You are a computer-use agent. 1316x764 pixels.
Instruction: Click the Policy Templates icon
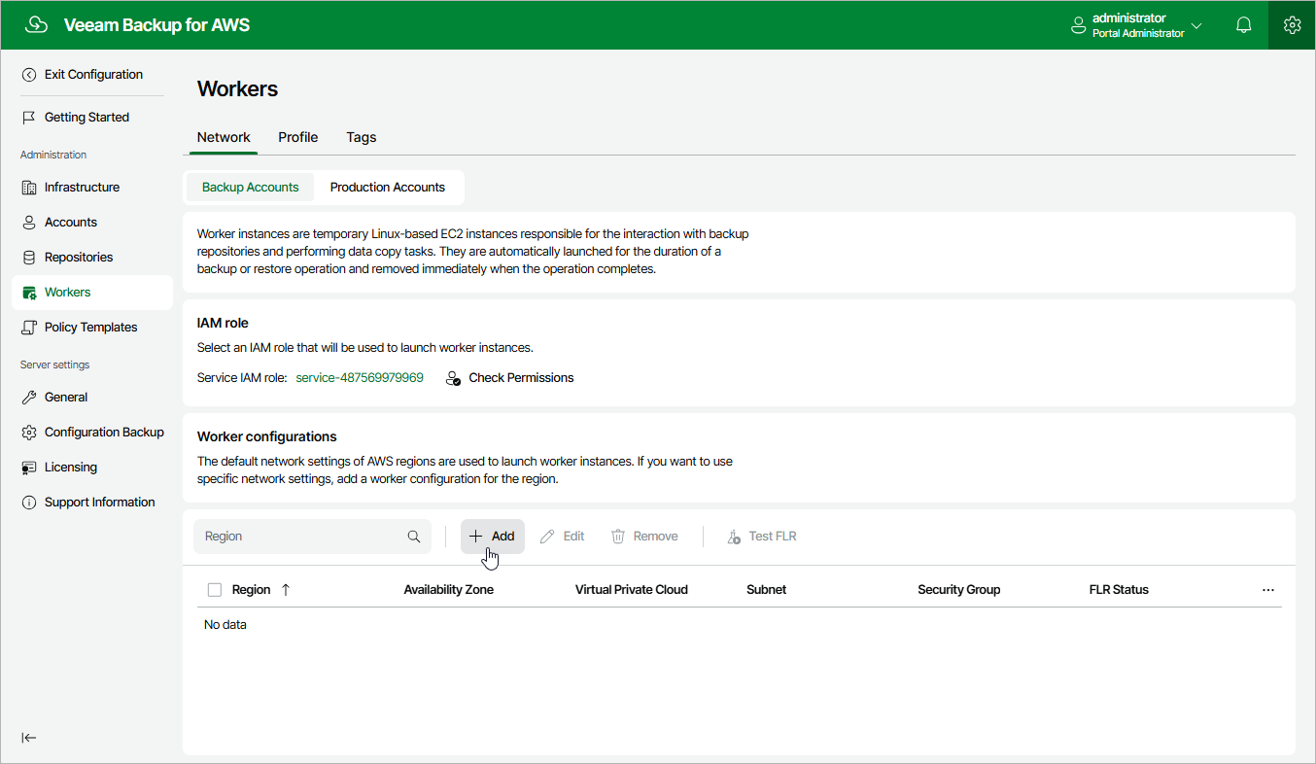pyautogui.click(x=29, y=328)
